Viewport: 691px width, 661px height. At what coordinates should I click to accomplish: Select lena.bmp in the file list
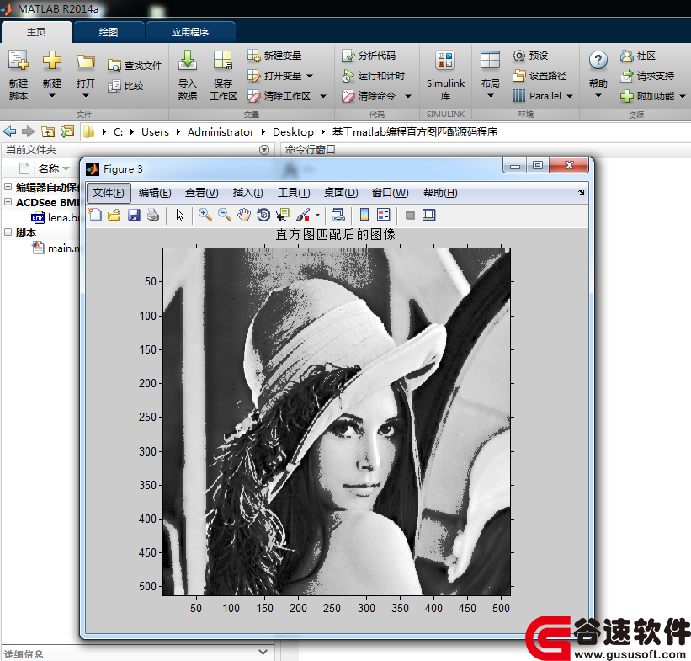click(56, 217)
